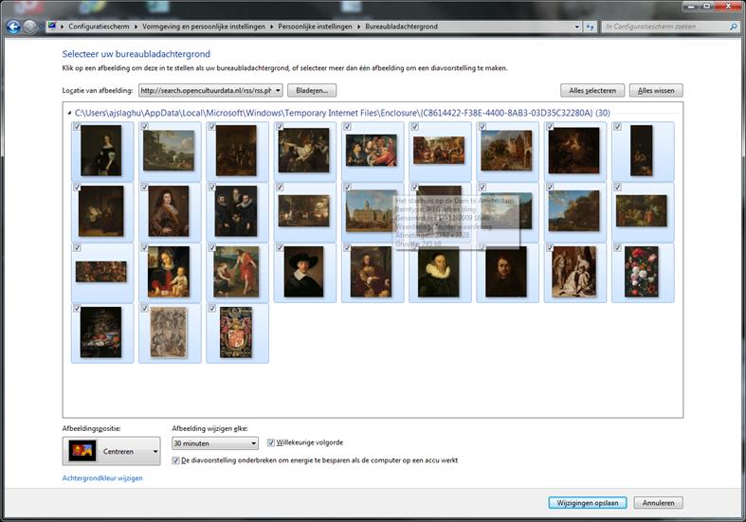Click the Control Panel icon in address bar
The height and width of the screenshot is (522, 746).
pos(52,27)
